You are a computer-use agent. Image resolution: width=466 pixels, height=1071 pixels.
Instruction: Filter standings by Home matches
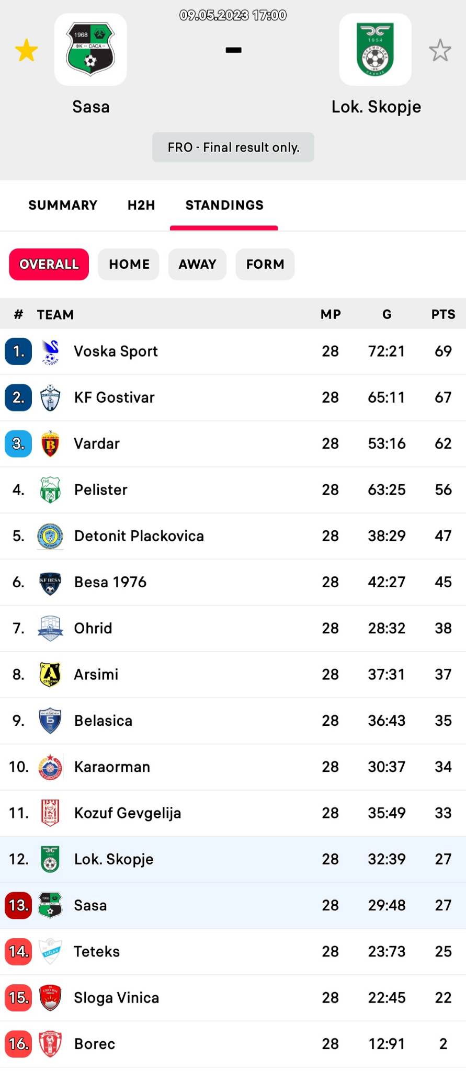[129, 265]
